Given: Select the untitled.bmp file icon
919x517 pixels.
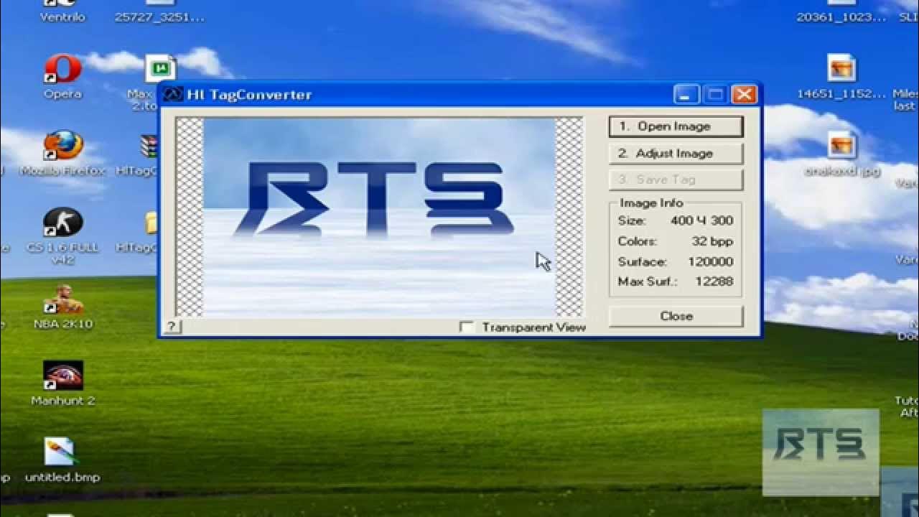Looking at the screenshot, I should pyautogui.click(x=60, y=453).
